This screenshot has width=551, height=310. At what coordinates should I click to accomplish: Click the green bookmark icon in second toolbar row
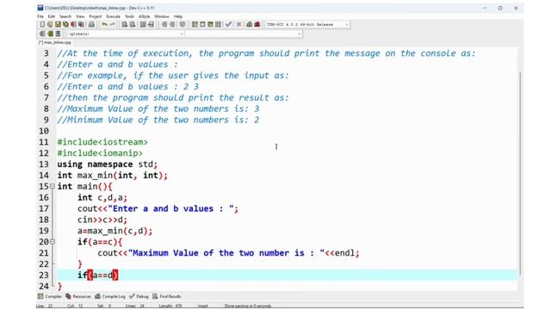click(x=50, y=34)
